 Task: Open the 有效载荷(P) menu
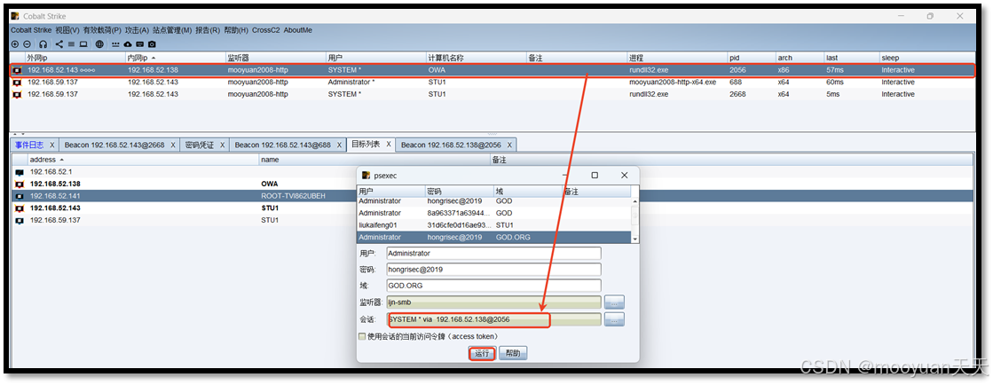[x=102, y=30]
